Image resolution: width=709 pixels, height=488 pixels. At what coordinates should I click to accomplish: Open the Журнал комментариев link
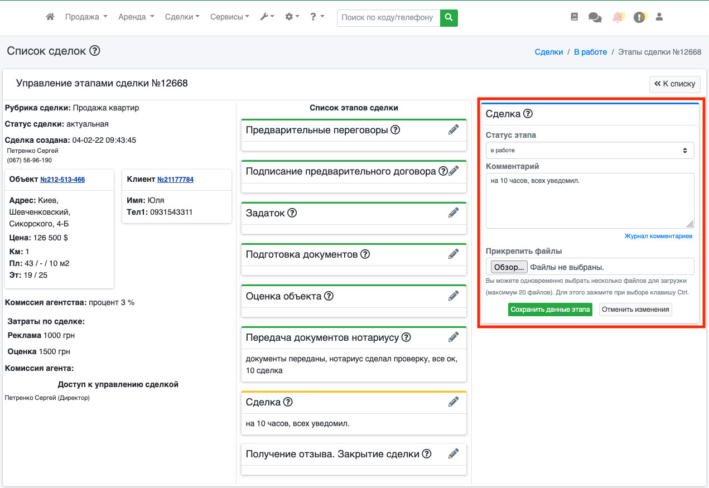point(658,236)
